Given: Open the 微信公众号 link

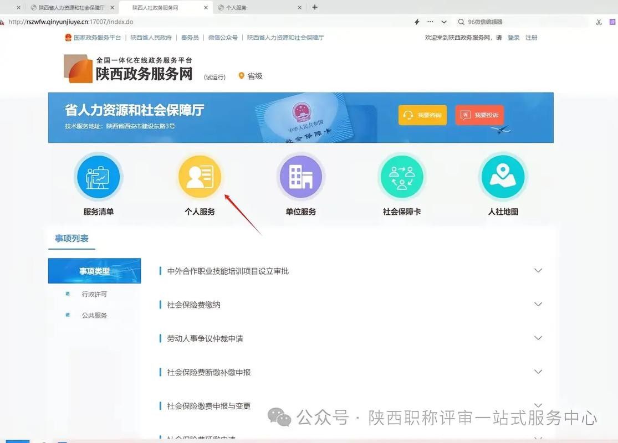Looking at the screenshot, I should point(223,38).
